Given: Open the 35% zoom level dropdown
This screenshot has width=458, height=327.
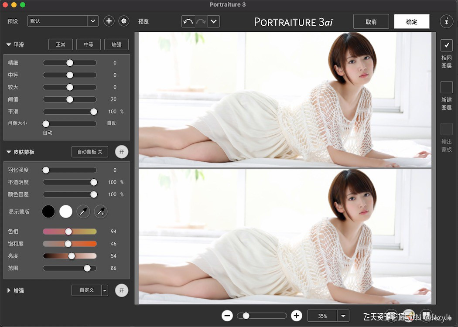Looking at the screenshot, I should click(x=343, y=316).
